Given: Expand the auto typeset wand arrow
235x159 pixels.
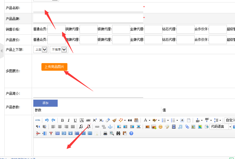Looking at the screenshot, I should click(125, 120).
